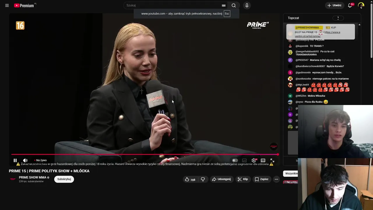Click the live progress scrubber dot
Image resolution: width=373 pixels, height=210 pixels.
[x=278, y=154]
